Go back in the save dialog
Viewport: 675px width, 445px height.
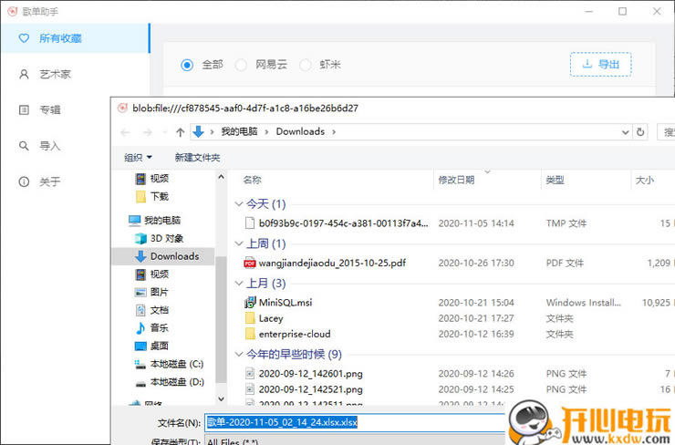pos(125,132)
